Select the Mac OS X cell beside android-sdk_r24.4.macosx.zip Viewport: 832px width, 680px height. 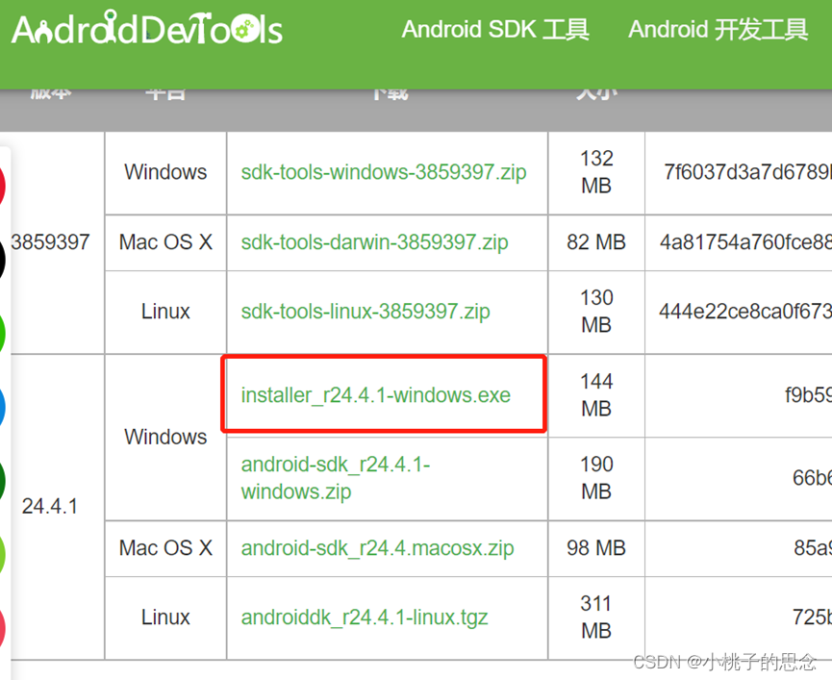pos(165,548)
